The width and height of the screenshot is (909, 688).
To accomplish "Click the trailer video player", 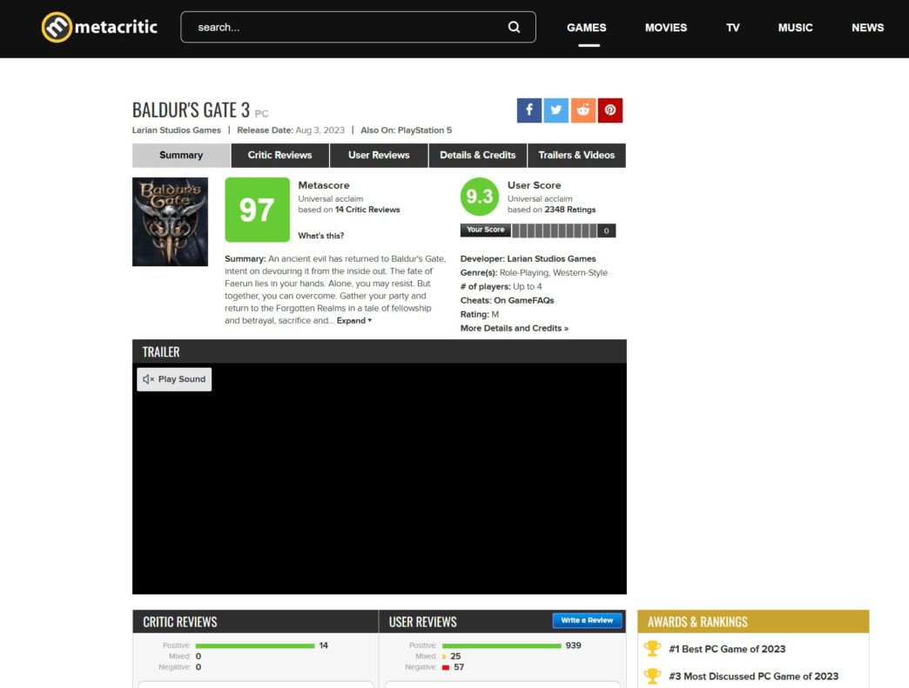I will click(x=379, y=478).
